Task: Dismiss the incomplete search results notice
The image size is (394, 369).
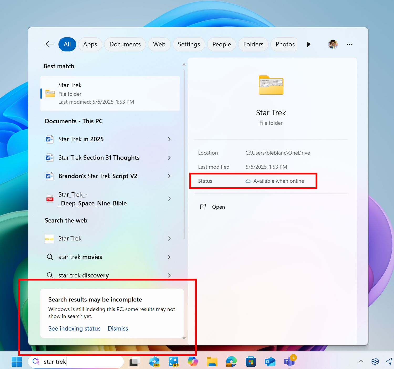Action: point(118,329)
